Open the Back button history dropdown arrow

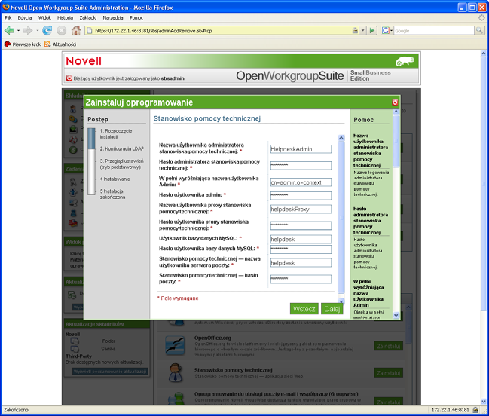(x=18, y=31)
